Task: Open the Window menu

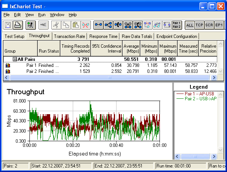Action: point(57,15)
